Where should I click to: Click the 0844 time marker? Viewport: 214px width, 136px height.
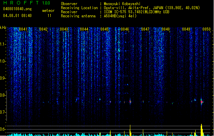click(84, 29)
